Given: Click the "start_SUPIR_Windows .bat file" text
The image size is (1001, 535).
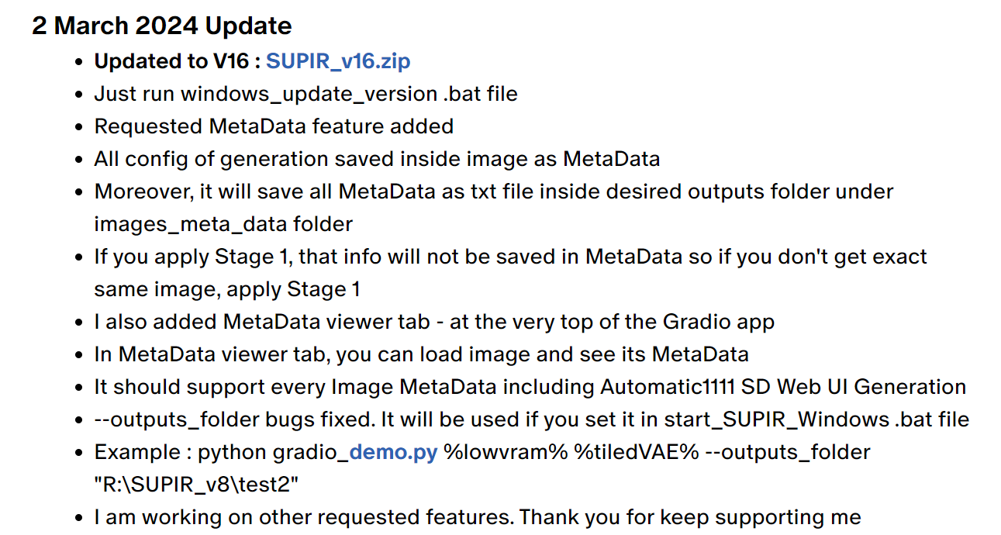Looking at the screenshot, I should point(817,419).
